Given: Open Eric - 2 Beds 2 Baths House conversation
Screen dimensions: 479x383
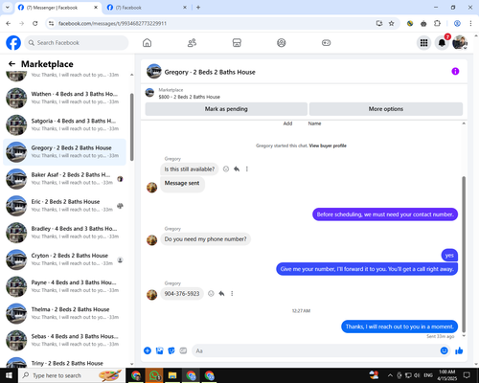Looking at the screenshot, I should [x=64, y=206].
